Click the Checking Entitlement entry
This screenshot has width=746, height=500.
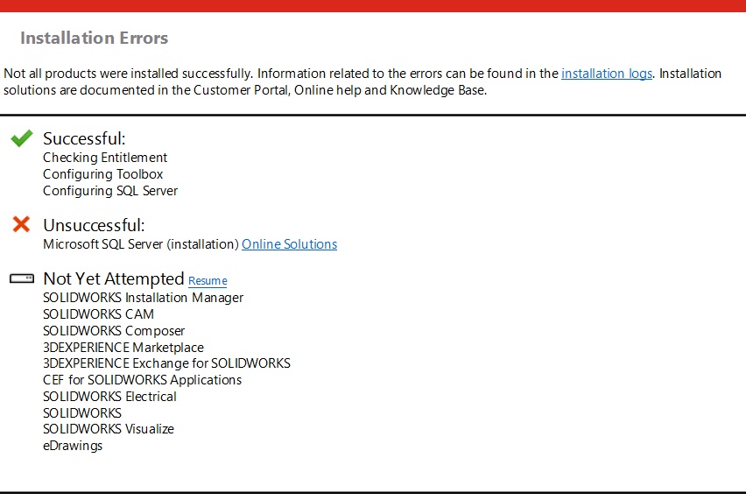point(105,158)
